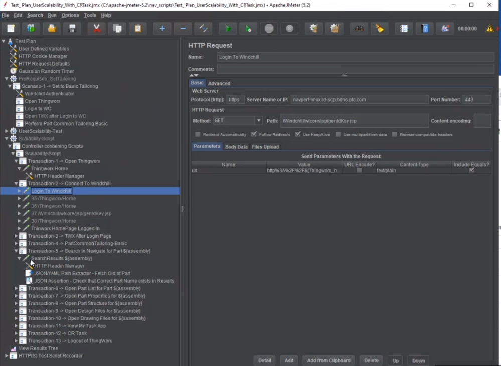Click the Clear results broom icon

(x=314, y=29)
